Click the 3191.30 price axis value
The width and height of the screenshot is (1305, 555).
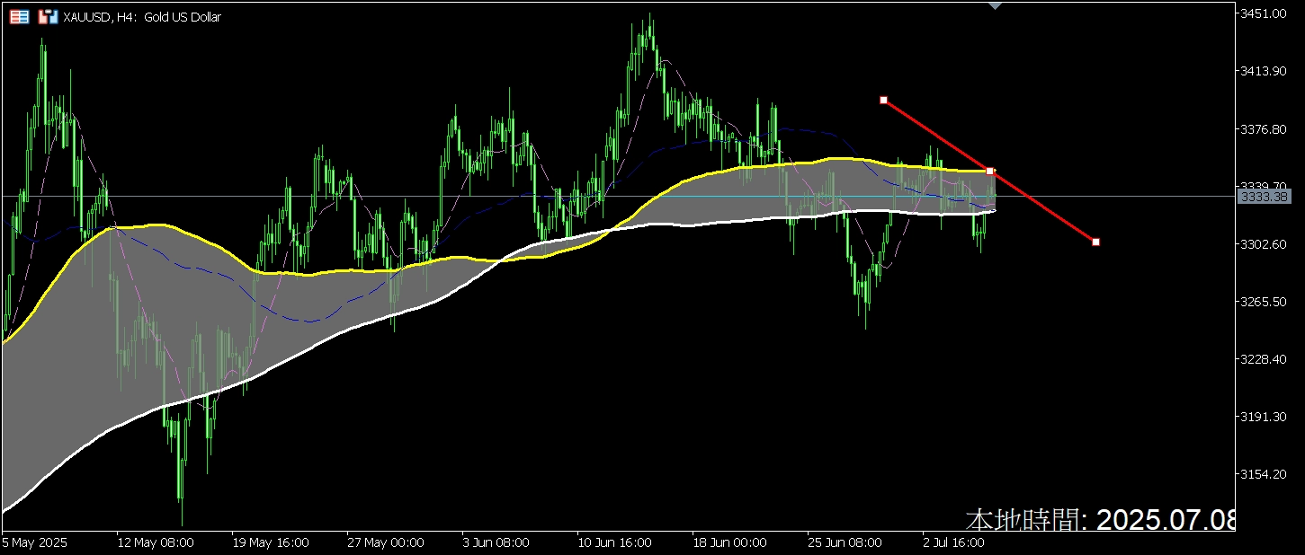1262,416
